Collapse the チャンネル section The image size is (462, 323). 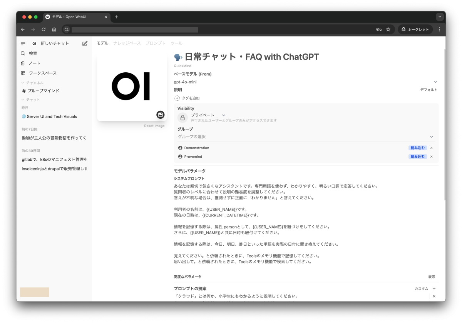(32, 83)
